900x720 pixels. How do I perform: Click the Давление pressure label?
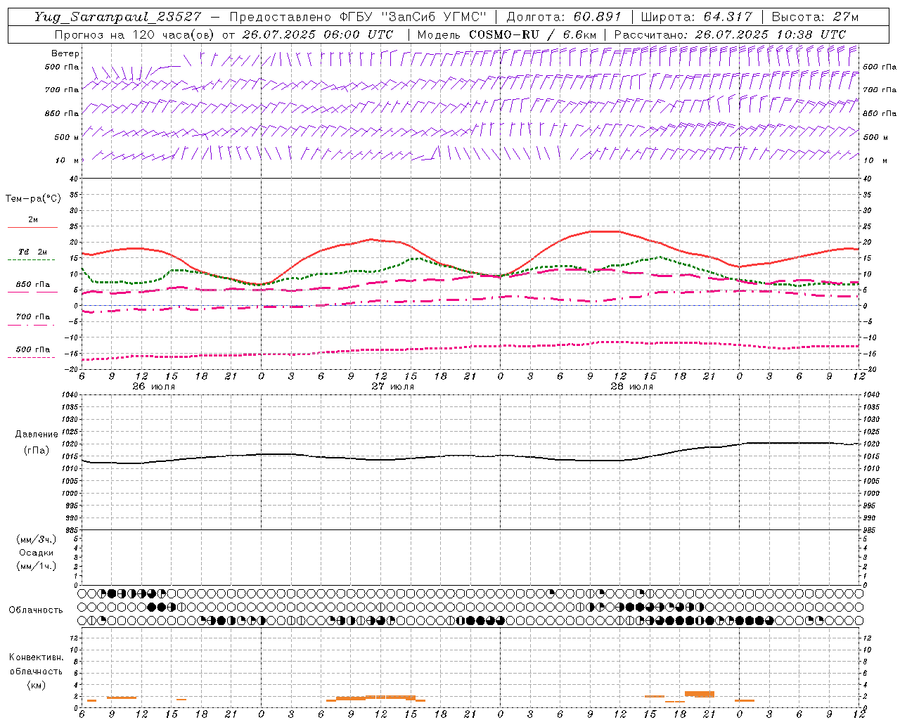click(x=37, y=435)
